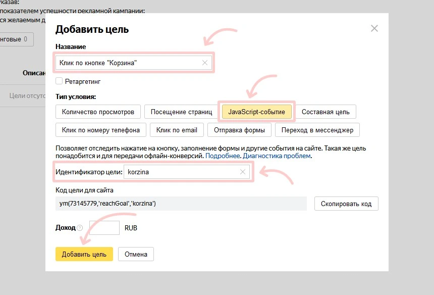Select Посещение страниц condition type

(180, 112)
